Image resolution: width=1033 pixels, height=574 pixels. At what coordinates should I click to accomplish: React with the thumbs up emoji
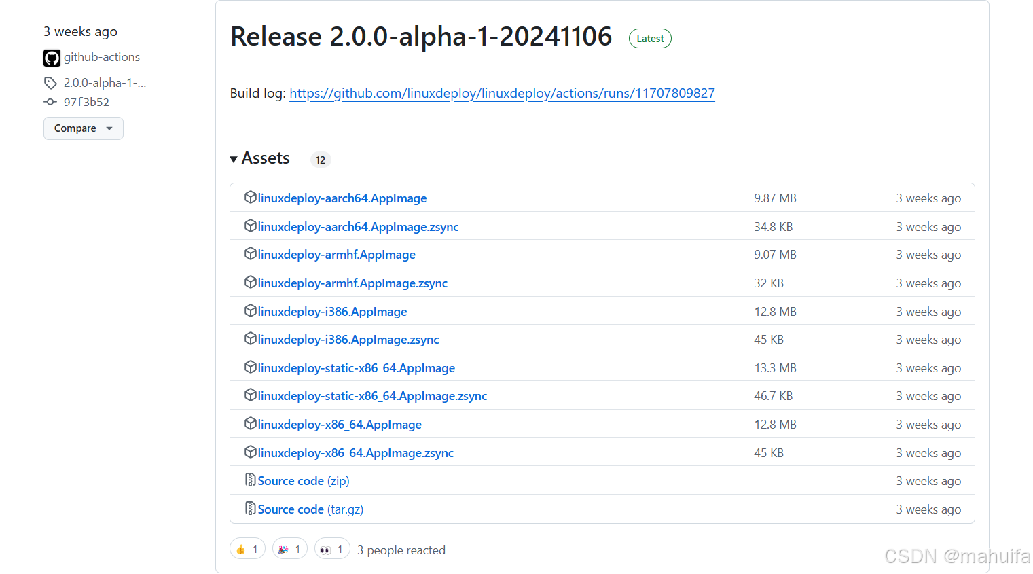247,549
